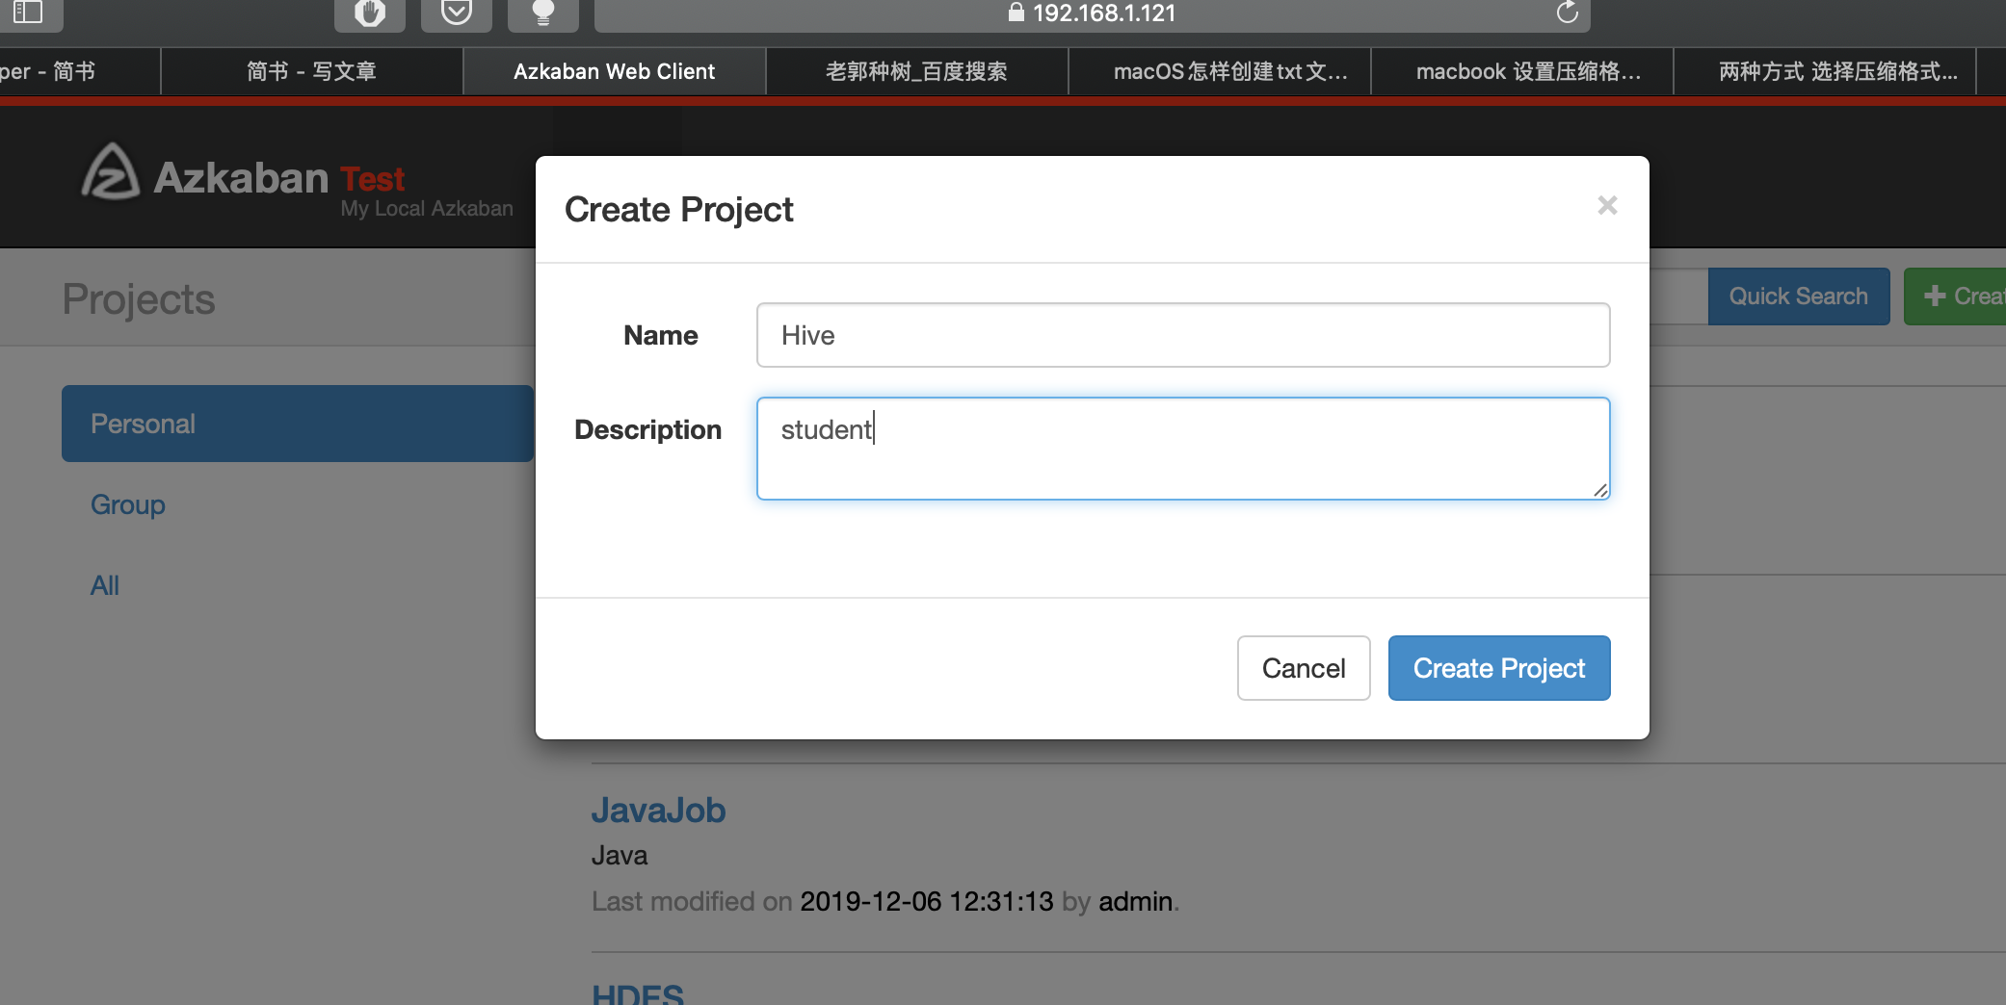The image size is (2006, 1005).
Task: Open the macbook 设置压缩格 tab
Action: [x=1522, y=71]
